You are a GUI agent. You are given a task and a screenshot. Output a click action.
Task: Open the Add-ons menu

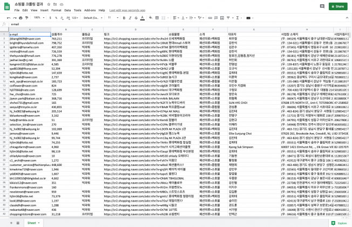point(90,10)
